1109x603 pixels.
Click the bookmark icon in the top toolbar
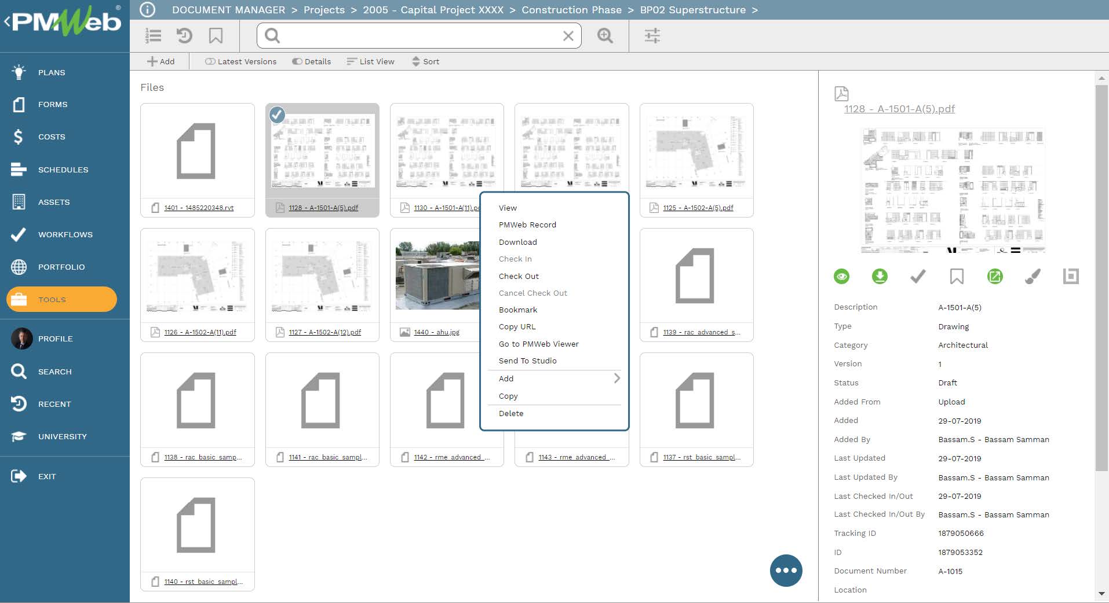[x=216, y=36]
